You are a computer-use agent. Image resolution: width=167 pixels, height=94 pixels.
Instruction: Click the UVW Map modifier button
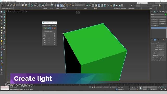tap(163, 20)
